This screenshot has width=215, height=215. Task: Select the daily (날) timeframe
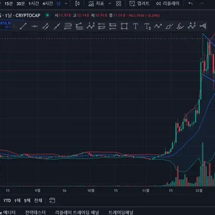tap(59, 4)
